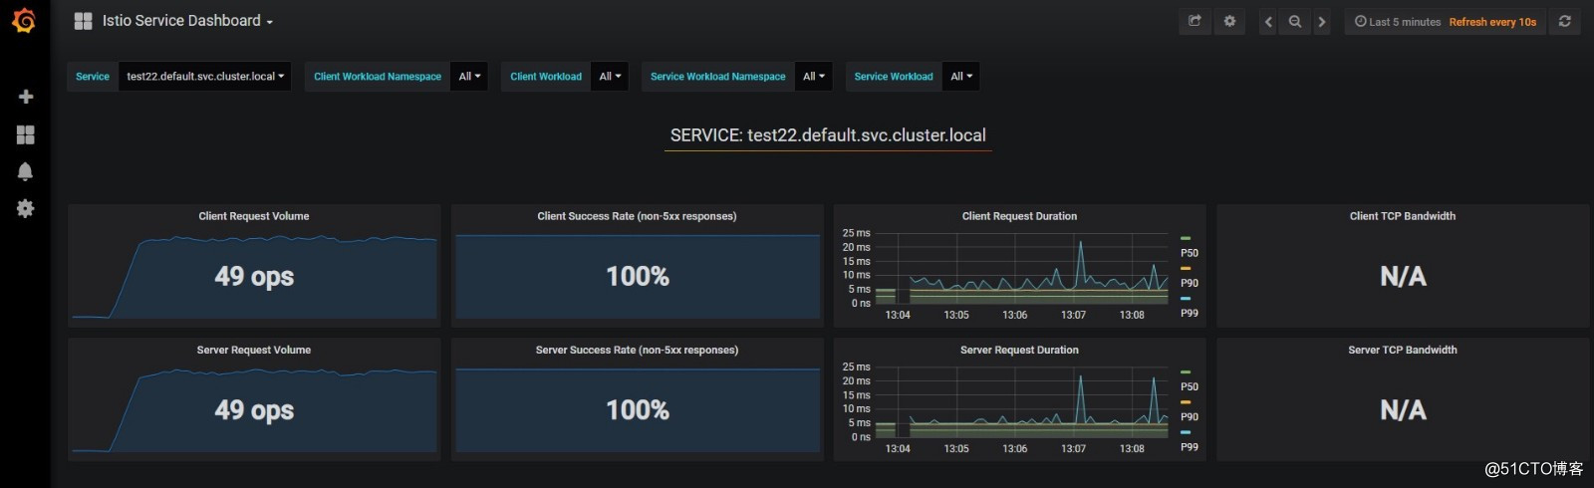The height and width of the screenshot is (488, 1594).
Task: Click the Client Workload Namespace label
Action: tap(378, 77)
